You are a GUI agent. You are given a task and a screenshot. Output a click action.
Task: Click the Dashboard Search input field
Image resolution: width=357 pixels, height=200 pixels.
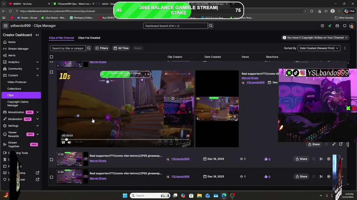click(x=175, y=26)
